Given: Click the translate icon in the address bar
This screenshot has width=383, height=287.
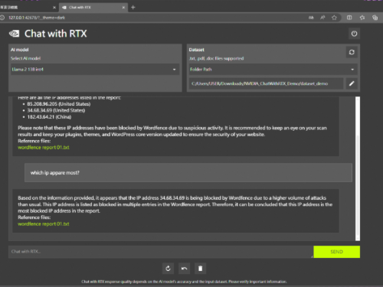Looking at the screenshot, I should 311,18.
